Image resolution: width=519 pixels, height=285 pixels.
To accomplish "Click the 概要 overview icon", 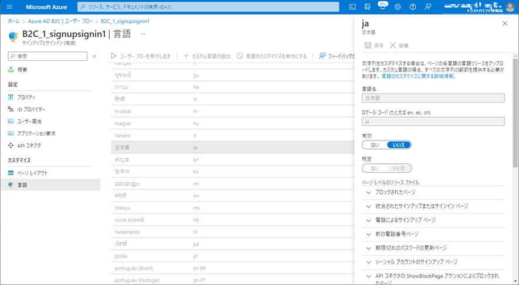I will (11, 70).
